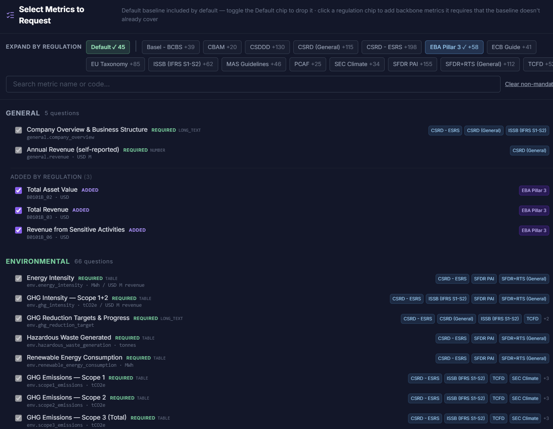The image size is (553, 429).
Task: Click SFDR PAI tag on Energy Intensity row
Action: pyautogui.click(x=484, y=279)
